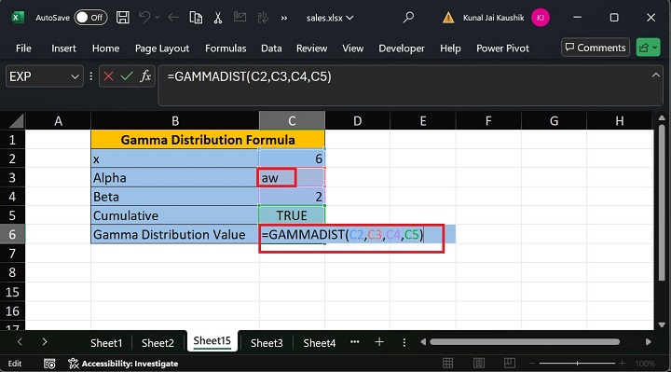Click the vertical scroll down arrow
This screenshot has height=372, width=671.
coord(662,324)
